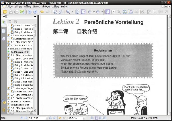Screen dimensions: 172x121
Task: Open the Attachments paperclip panel in sidebar
Action: [x=4, y=110]
